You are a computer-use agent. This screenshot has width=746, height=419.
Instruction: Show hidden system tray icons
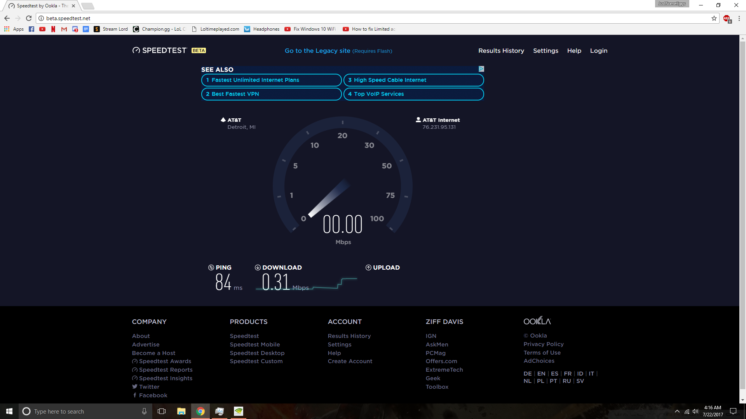(677, 411)
